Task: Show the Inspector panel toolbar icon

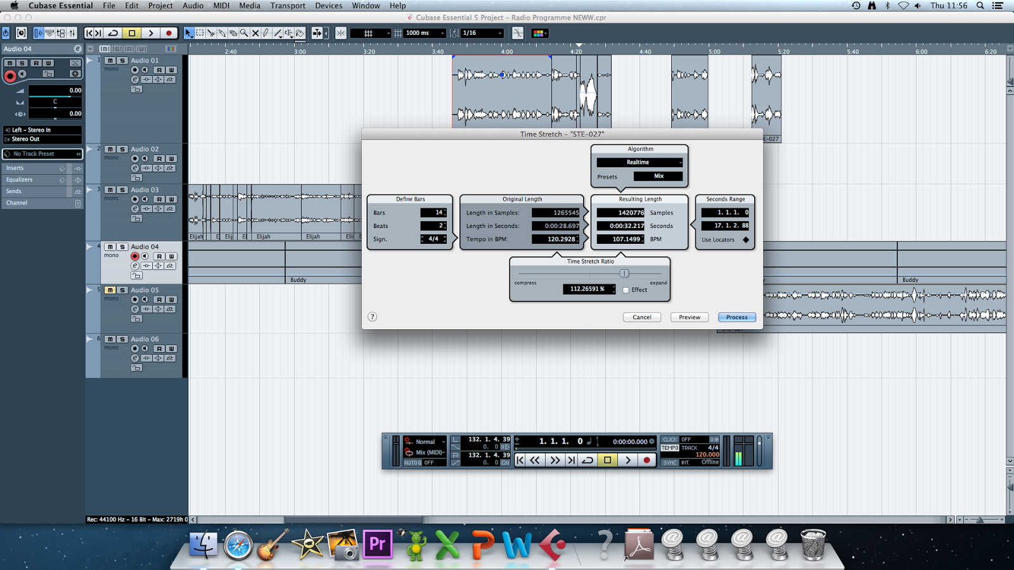Action: (x=38, y=33)
